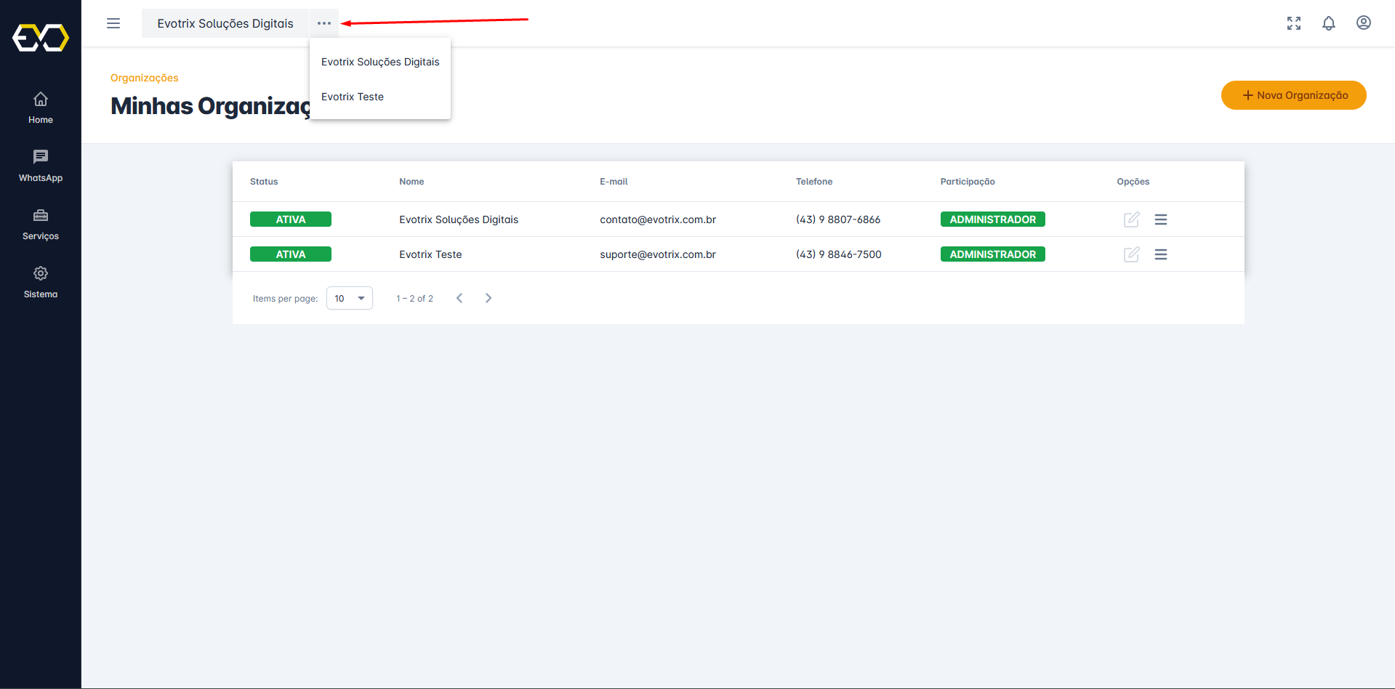Open the user account profile icon
Screen dimensions: 1395x689
(x=1363, y=23)
